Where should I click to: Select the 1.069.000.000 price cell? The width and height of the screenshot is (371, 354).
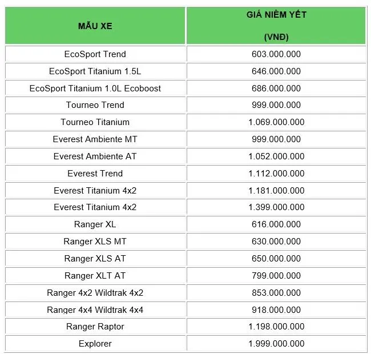pos(276,122)
